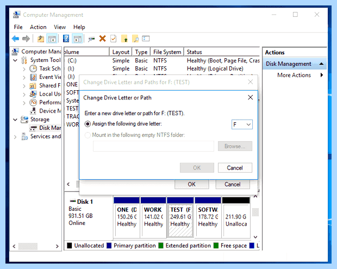337x269 pixels.
Task: Collapse the Storage tree node
Action: point(15,120)
